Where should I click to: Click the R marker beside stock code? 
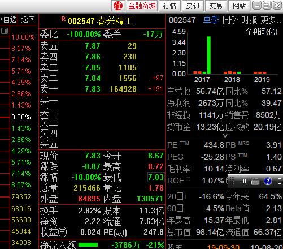tap(63, 19)
